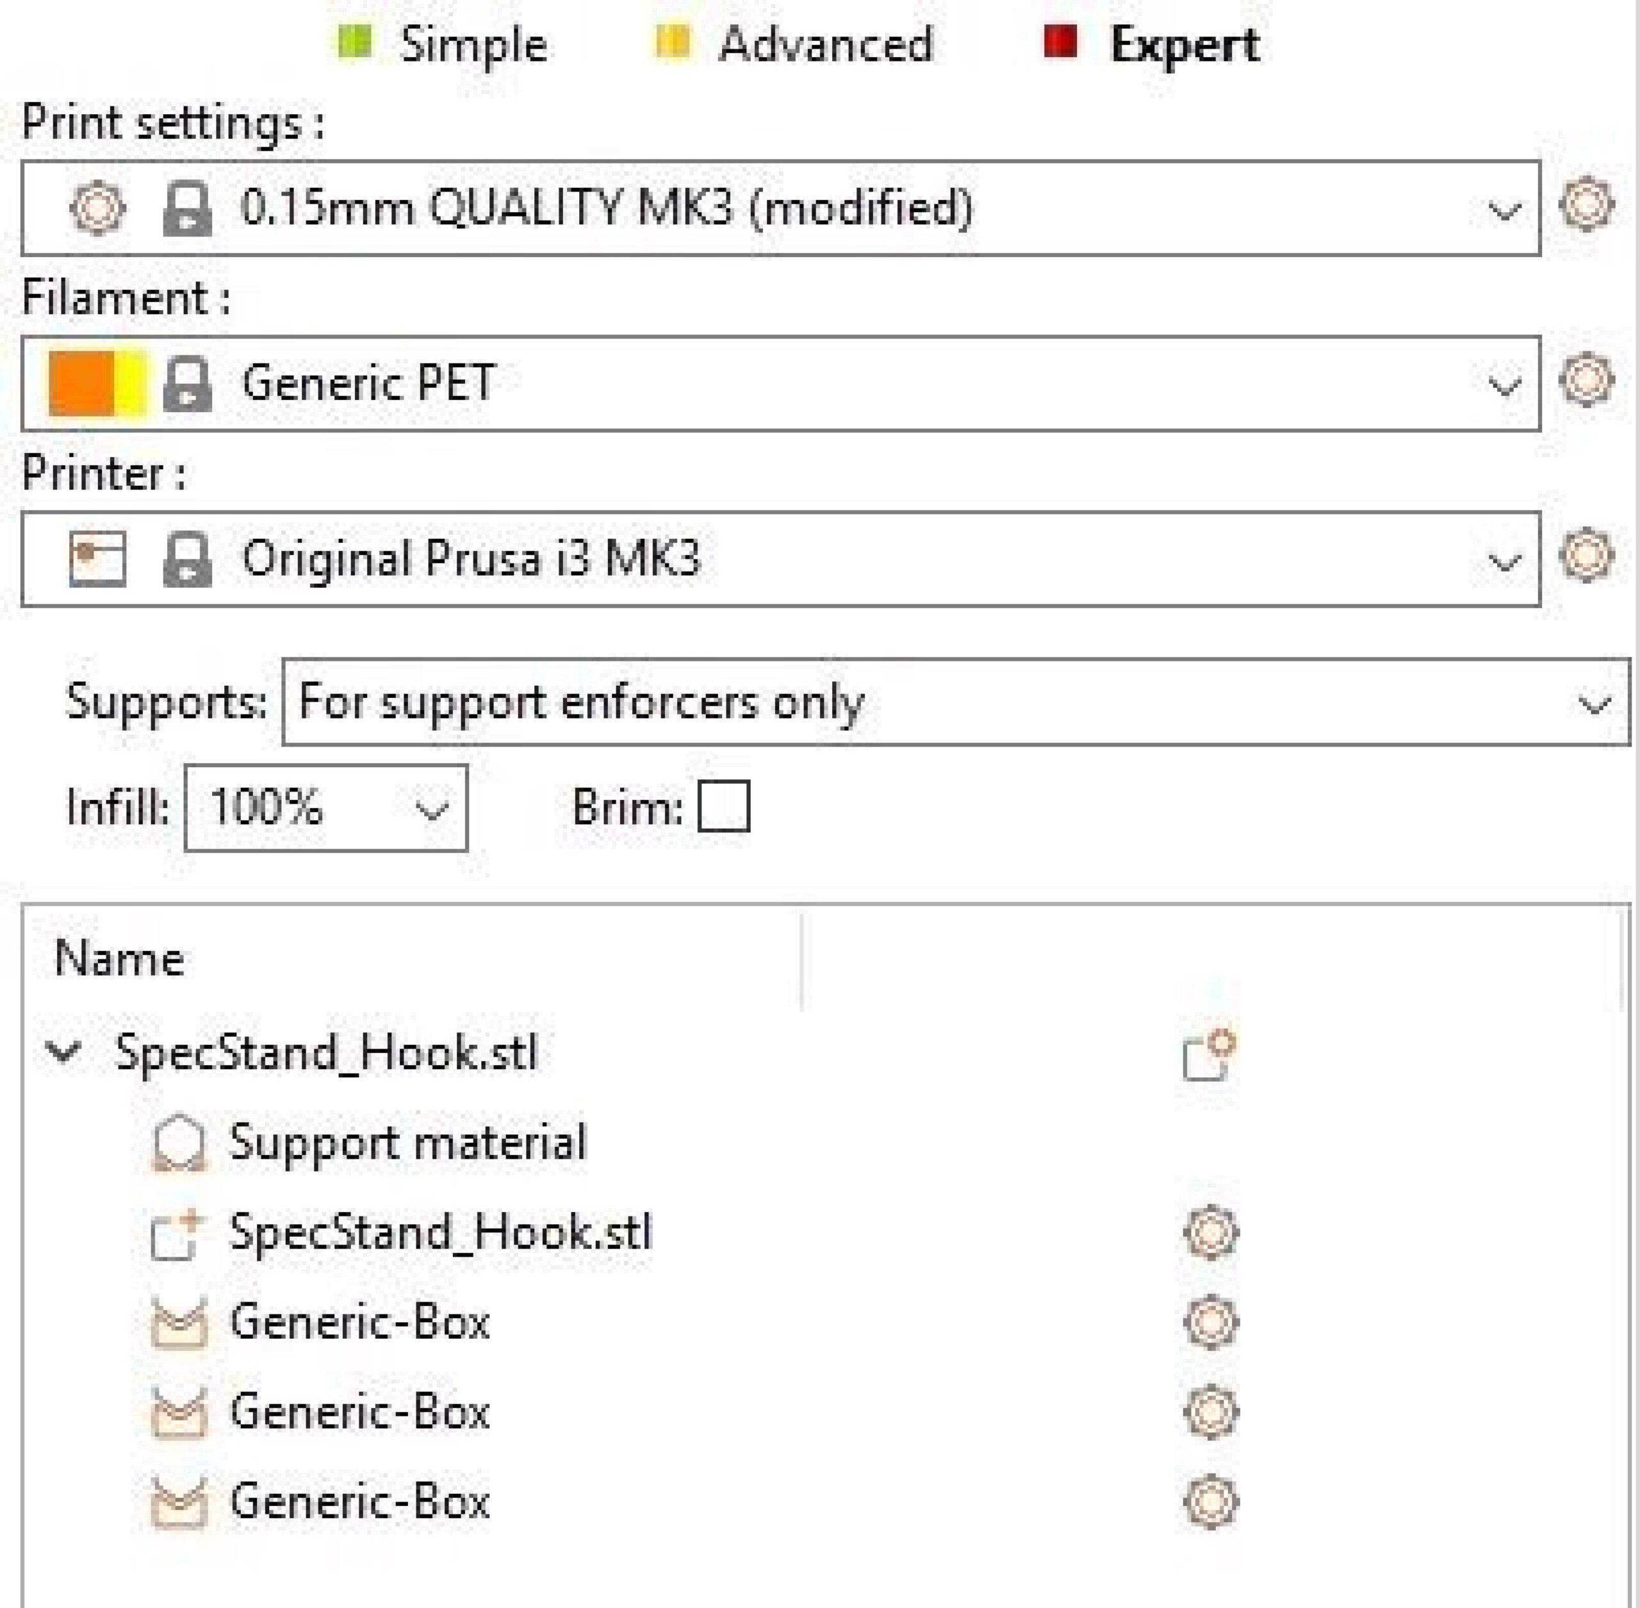The image size is (1640, 1608).
Task: Click the settings gear for the last Generic-Box
Action: click(1211, 1502)
